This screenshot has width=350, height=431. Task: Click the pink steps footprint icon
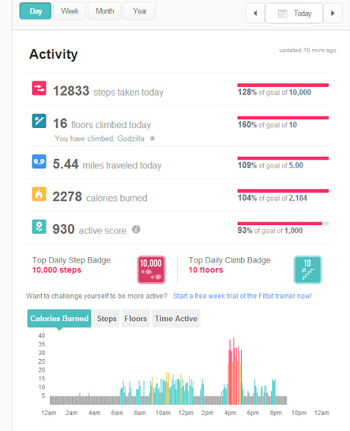coord(39,88)
